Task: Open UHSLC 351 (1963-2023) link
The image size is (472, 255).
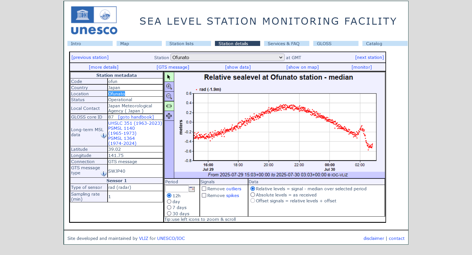Action: click(x=135, y=123)
